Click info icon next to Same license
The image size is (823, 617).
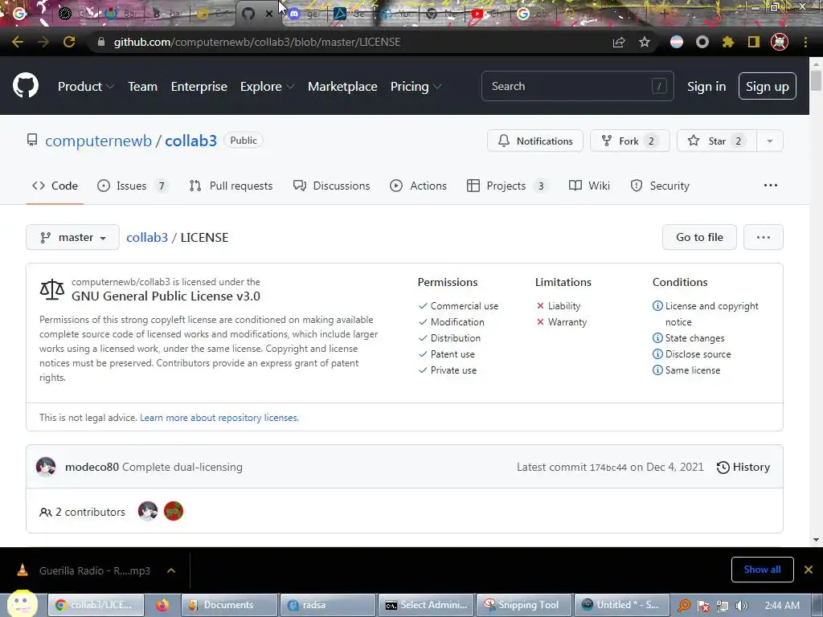tap(657, 370)
